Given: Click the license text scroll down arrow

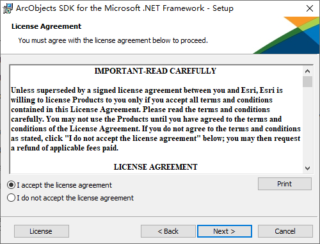Looking at the screenshot, I should [307, 168].
